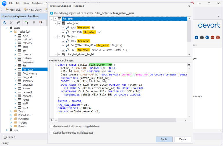Uncheck the actor_info view checkbox
Screen dimensions: 223x146
59,23
